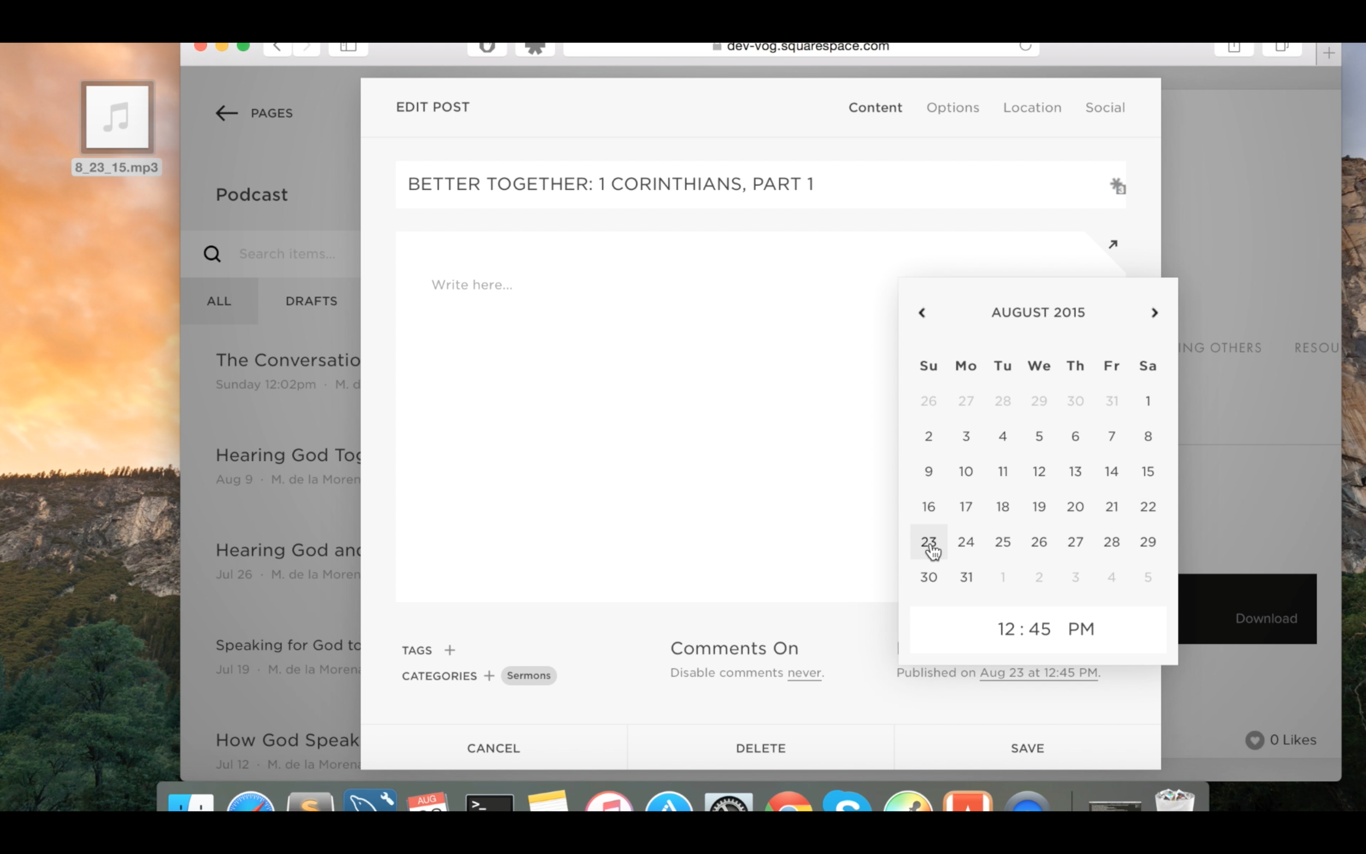Screen dimensions: 1366x854
Task: Click the minutes value 45
Action: point(1039,629)
